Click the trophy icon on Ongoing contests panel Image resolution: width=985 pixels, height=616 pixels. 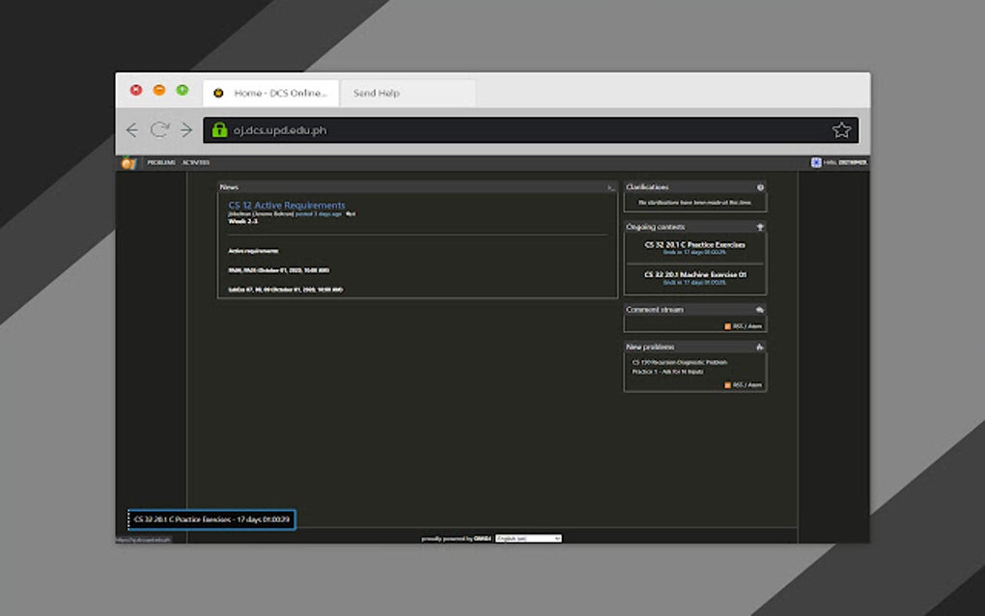click(760, 226)
